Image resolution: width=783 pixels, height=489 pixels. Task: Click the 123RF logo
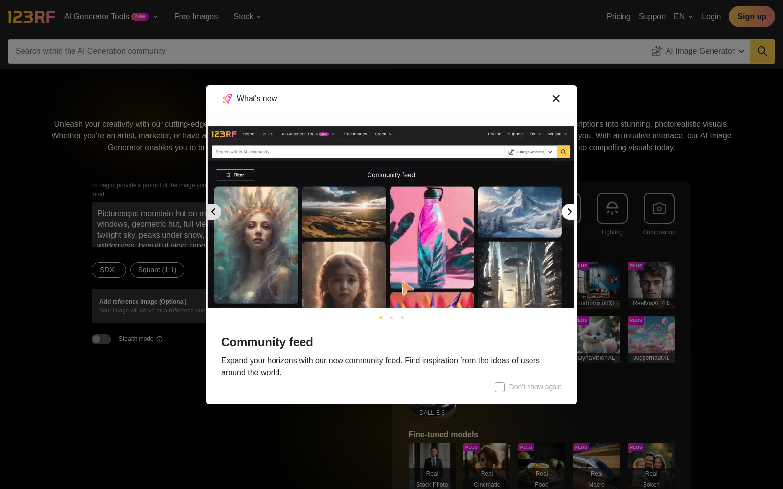click(x=31, y=17)
